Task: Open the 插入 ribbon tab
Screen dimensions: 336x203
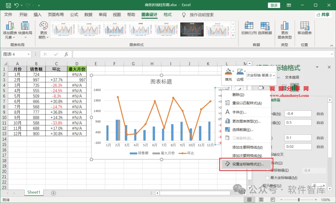Action: tap(38, 15)
